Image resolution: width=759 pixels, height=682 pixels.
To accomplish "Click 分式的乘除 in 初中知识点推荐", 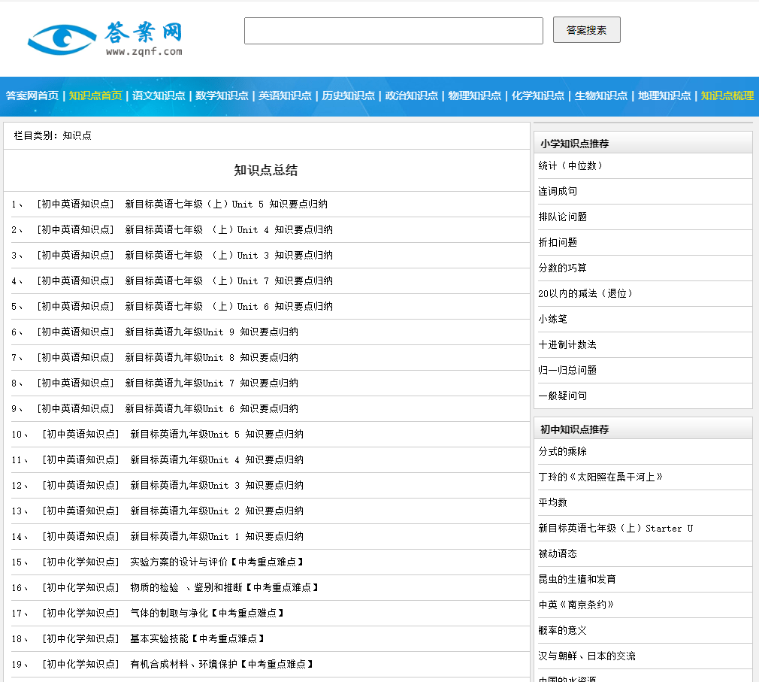I will point(560,451).
